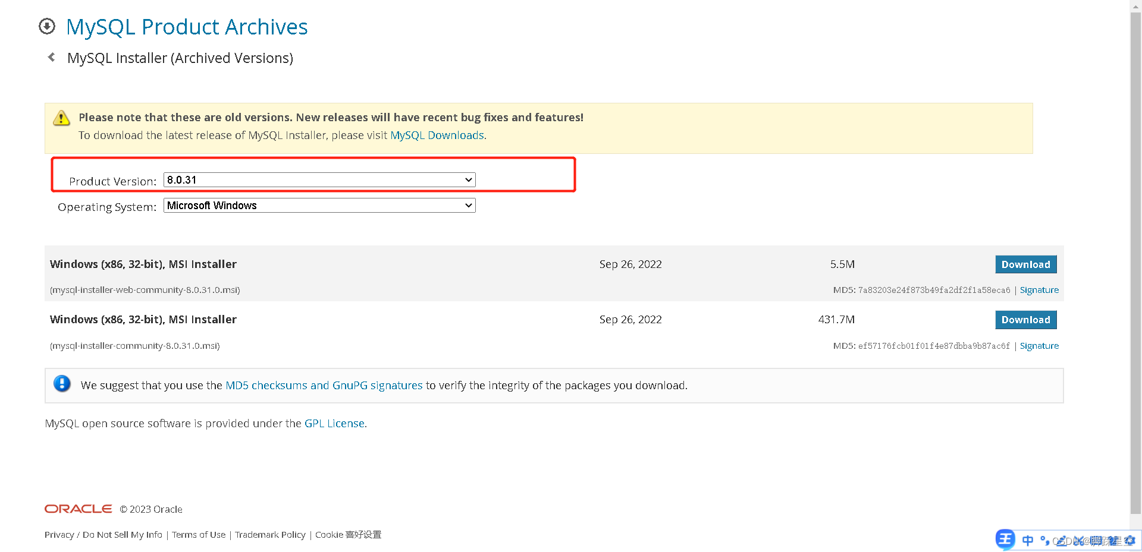Click the blue info icon in the suggestion box
The image size is (1142, 552).
click(x=62, y=384)
